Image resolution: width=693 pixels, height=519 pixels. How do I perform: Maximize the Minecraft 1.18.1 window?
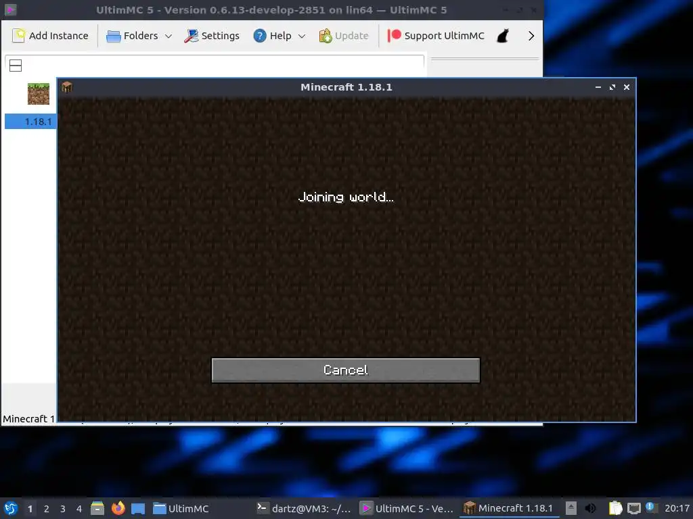tap(612, 87)
